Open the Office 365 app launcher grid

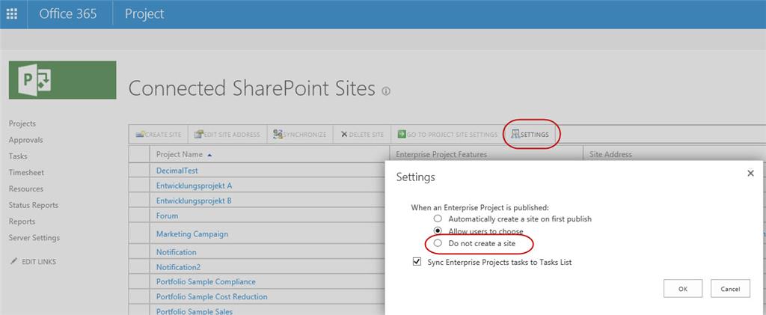tap(12, 13)
